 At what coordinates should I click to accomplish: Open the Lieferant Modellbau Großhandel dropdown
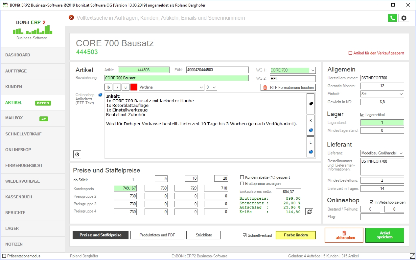point(382,153)
